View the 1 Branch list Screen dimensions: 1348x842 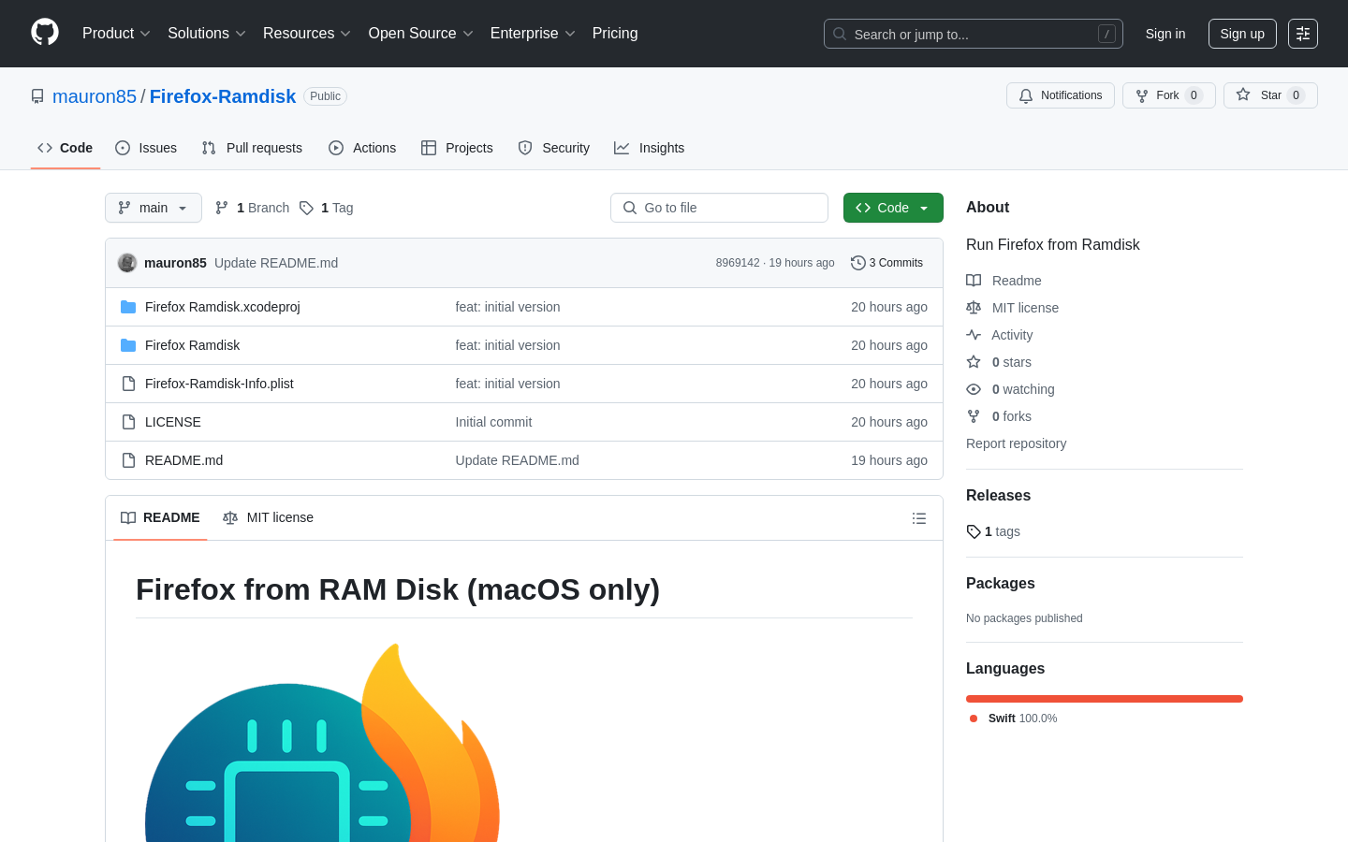pyautogui.click(x=253, y=208)
